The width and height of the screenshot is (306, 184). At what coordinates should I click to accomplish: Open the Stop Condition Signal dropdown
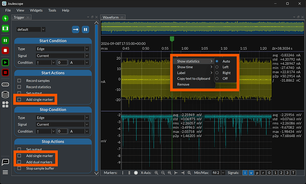pos(62,125)
